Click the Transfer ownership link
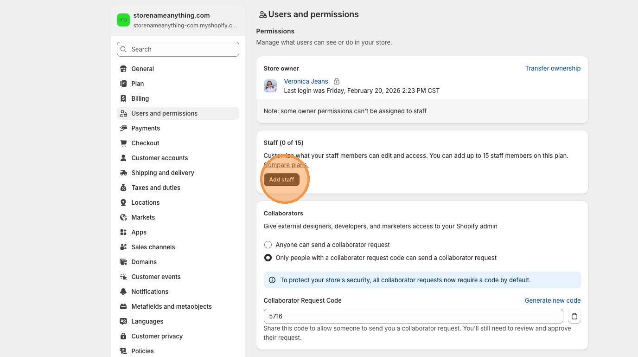The image size is (638, 357). pos(553,68)
